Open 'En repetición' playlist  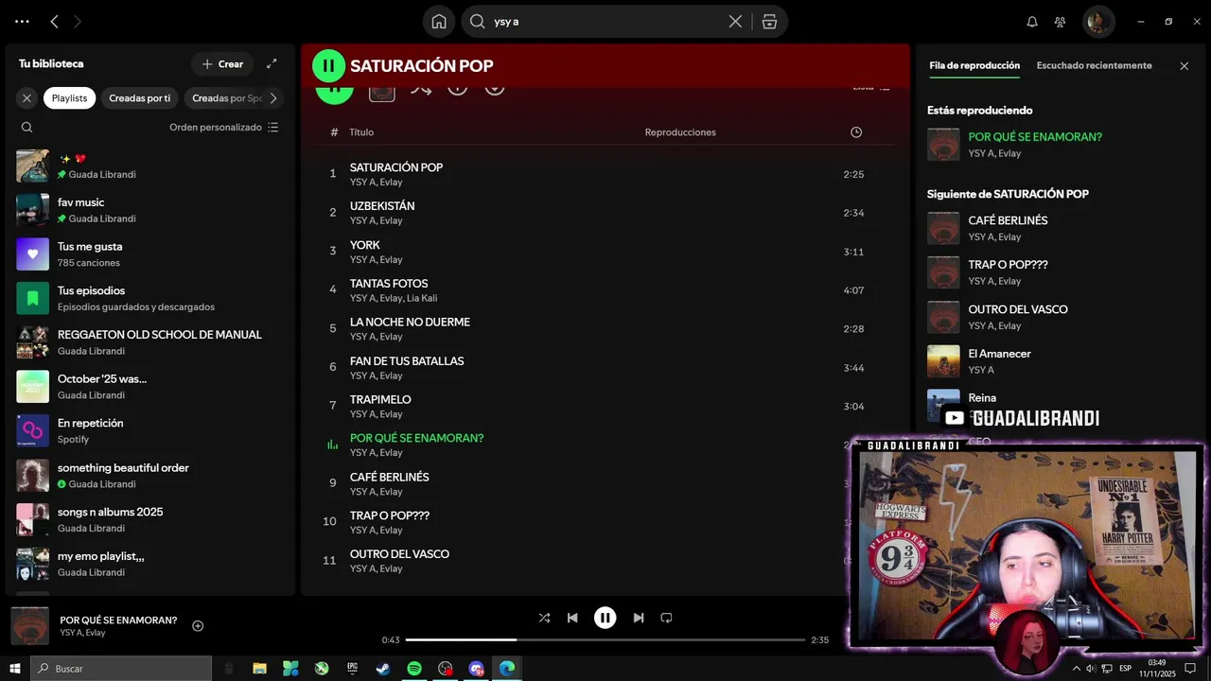point(151,430)
